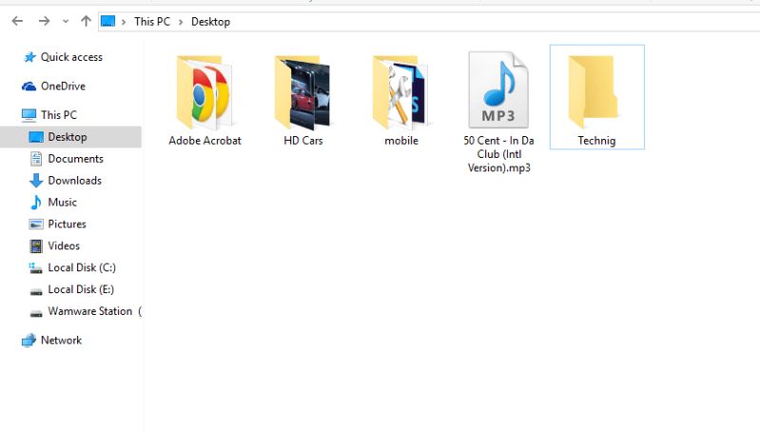Viewport: 760px width, 432px height.
Task: Click the Local Disk (E:) drive icon
Action: [36, 291]
